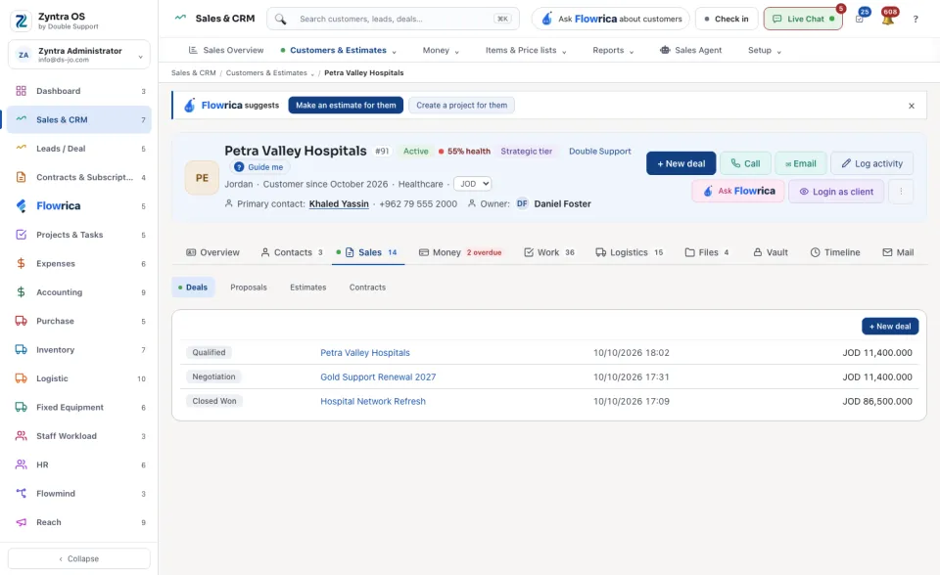940x575 pixels.
Task: Click the Expenses dollar icon
Action: click(21, 264)
